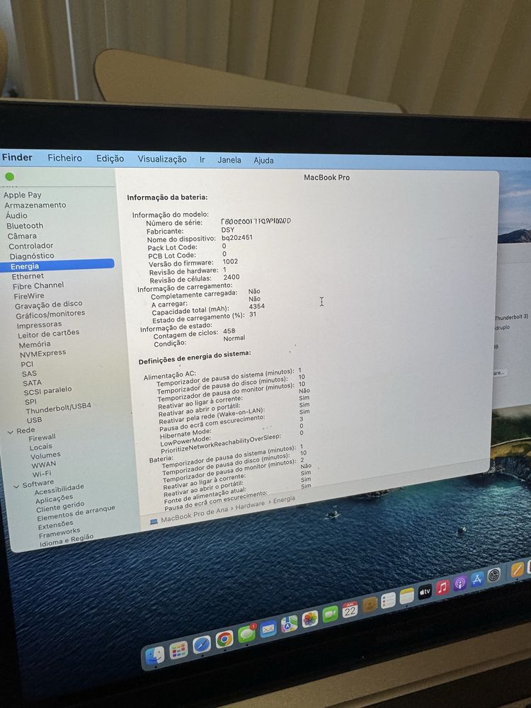
Task: Open Messages app with notification badge
Action: (246, 634)
